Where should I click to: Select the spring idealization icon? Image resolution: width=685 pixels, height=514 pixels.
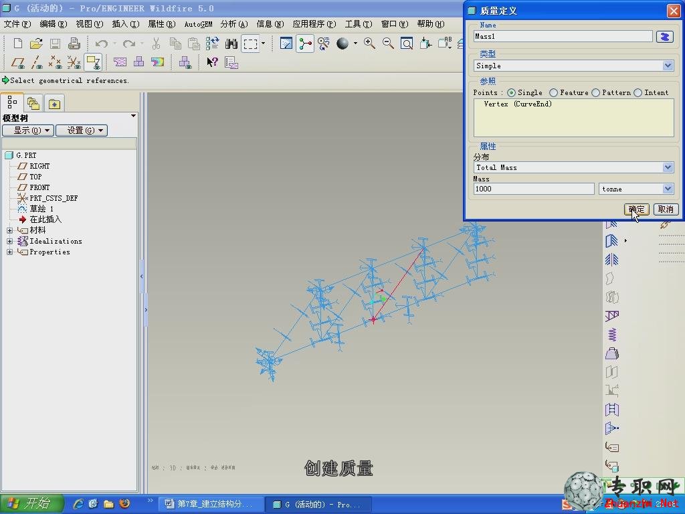(611, 335)
